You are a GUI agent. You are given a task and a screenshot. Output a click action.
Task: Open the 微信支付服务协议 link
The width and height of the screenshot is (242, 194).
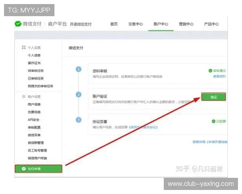click(x=143, y=127)
